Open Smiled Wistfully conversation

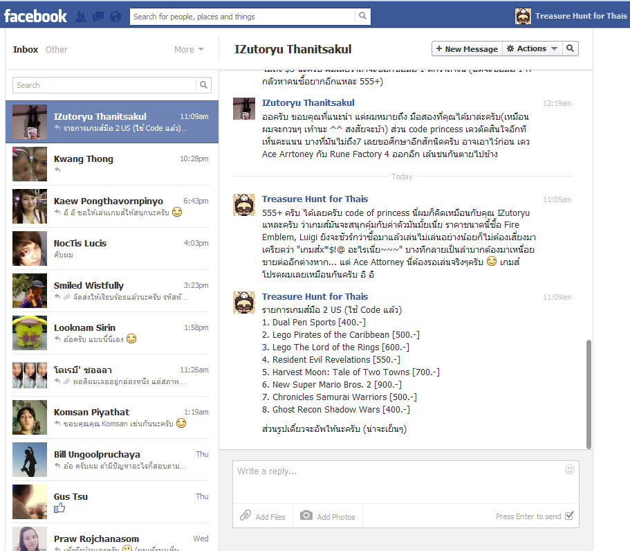[112, 291]
